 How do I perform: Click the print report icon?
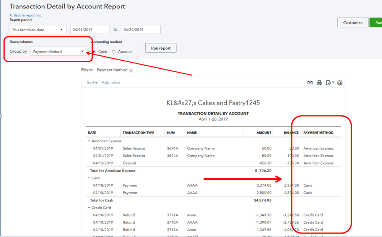point(319,83)
